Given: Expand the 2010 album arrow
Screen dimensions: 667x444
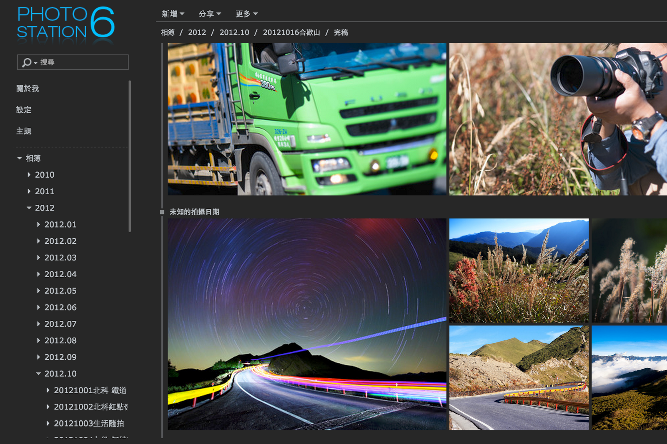Looking at the screenshot, I should pos(29,175).
